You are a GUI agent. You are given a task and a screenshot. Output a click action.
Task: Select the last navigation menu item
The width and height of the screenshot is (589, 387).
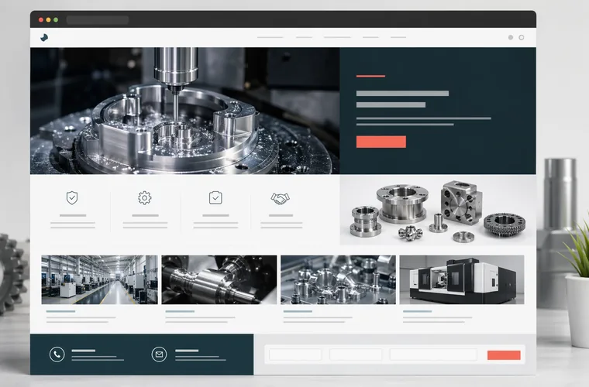click(x=398, y=37)
